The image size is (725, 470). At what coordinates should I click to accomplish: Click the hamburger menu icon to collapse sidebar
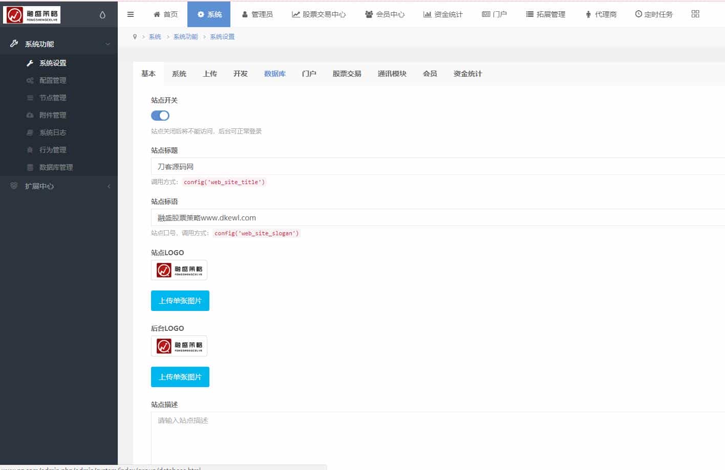point(131,14)
